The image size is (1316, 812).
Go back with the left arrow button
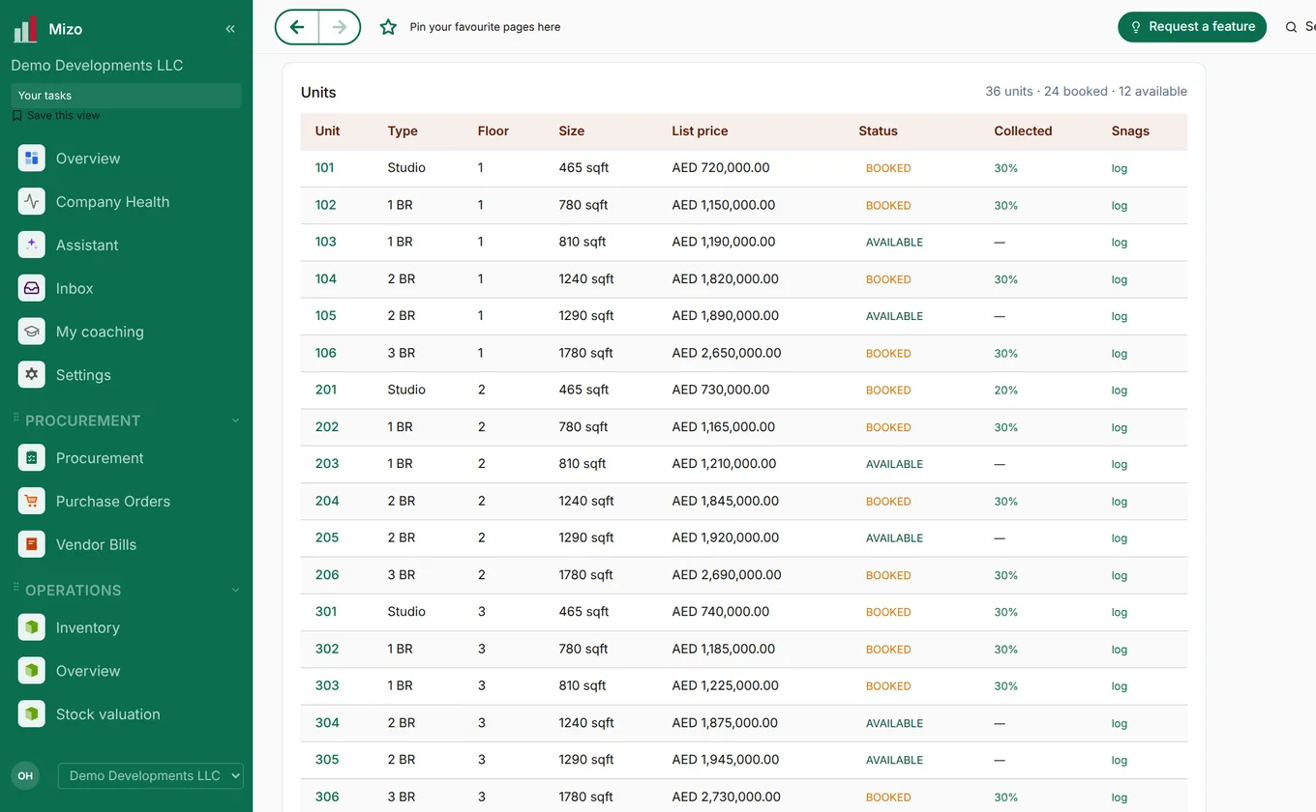pos(297,27)
